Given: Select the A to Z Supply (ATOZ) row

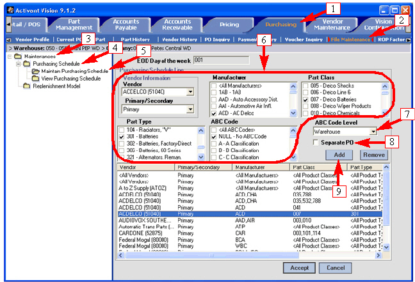Looking at the screenshot, I should click(x=250, y=188).
